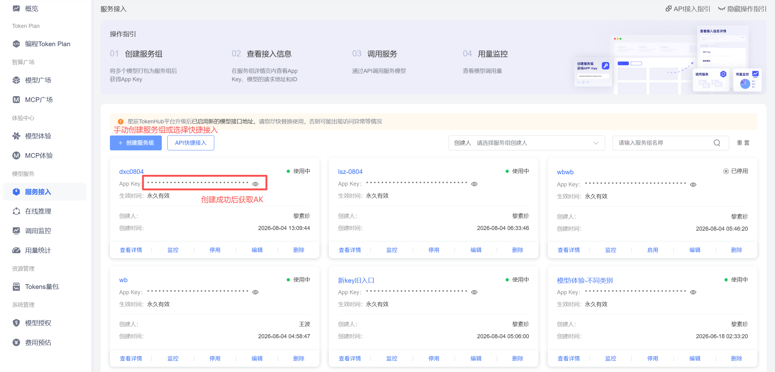Click 启用 on the wbwb card

652,250
